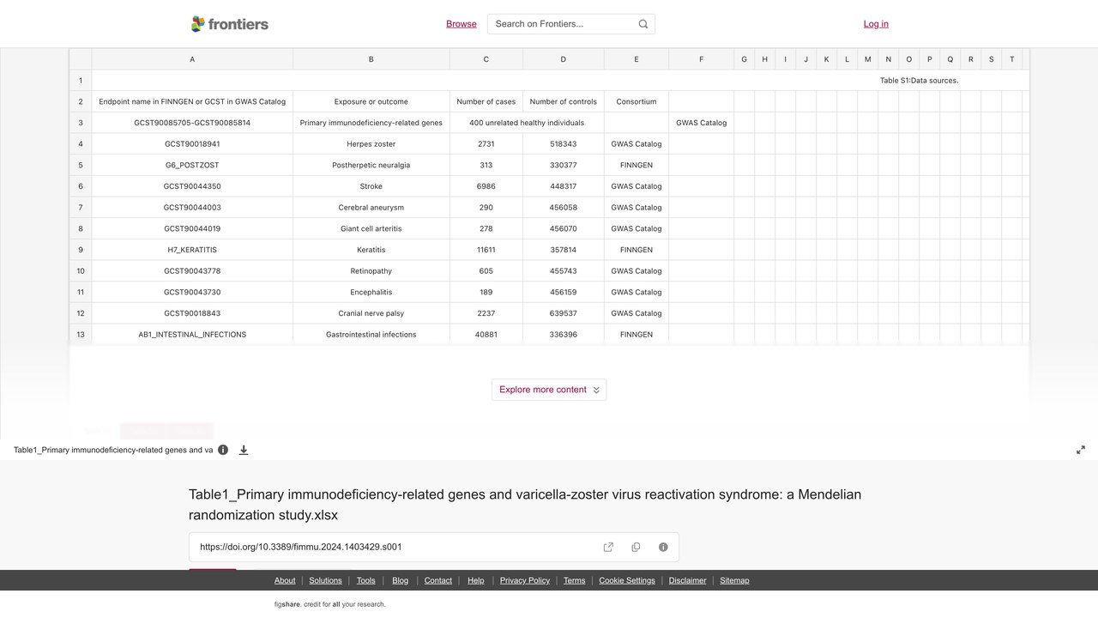Click cell 'Cranial nerve palsy'

point(371,313)
